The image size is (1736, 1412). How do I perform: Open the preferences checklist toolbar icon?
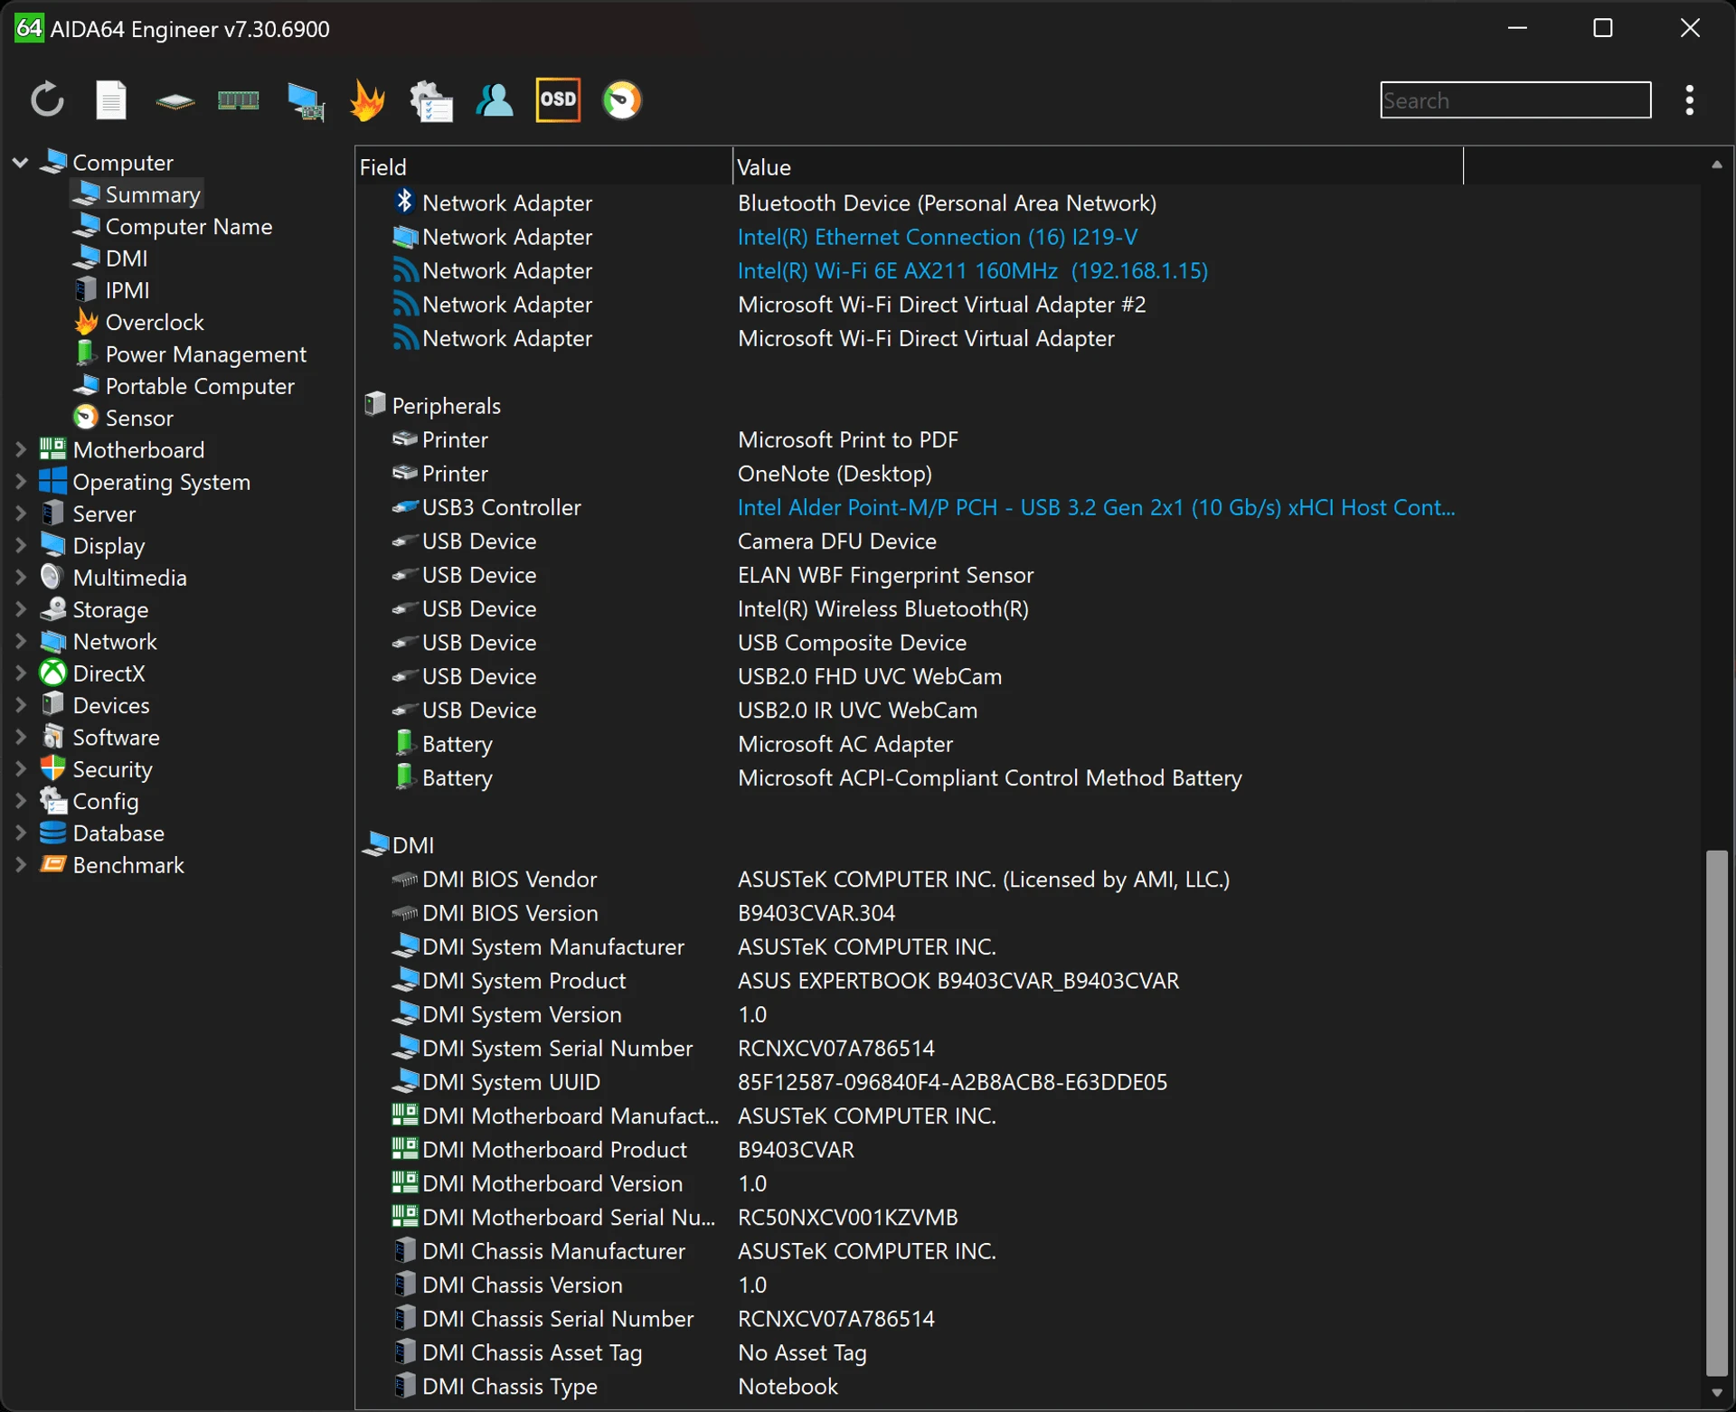431,100
